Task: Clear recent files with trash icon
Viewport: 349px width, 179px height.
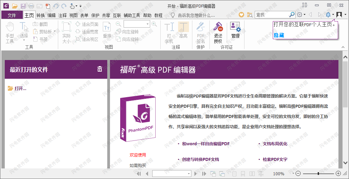Action: coord(100,69)
